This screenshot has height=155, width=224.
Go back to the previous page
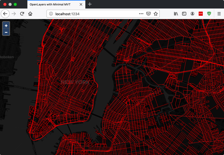coord(5,14)
